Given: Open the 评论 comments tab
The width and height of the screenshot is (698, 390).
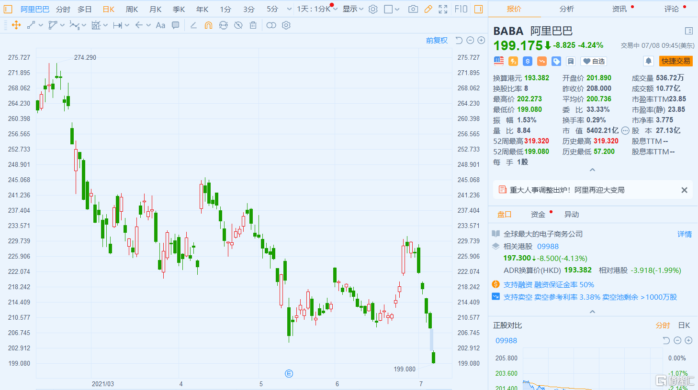Looking at the screenshot, I should (x=672, y=9).
